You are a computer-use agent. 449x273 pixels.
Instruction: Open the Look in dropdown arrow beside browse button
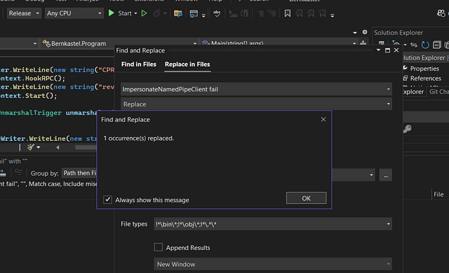pyautogui.click(x=371, y=175)
